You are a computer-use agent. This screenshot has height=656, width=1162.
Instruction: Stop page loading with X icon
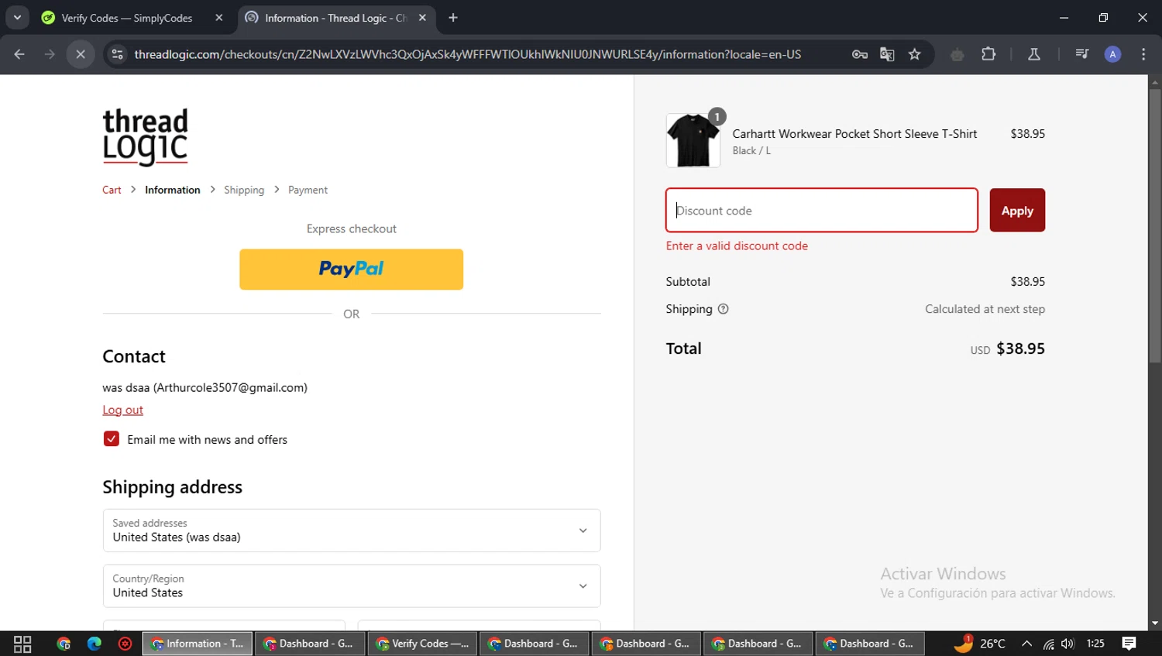pos(81,54)
